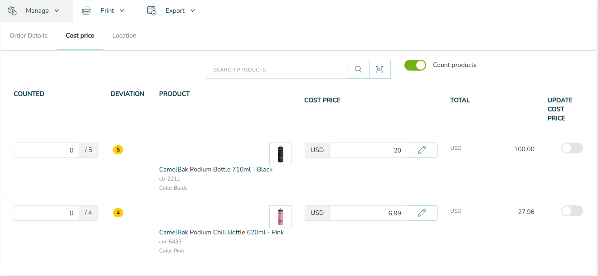Screen dimensions: 598x276
Task: Open CamelBak Podium Chill Bottle 620ml - Pink
Action: 221,233
